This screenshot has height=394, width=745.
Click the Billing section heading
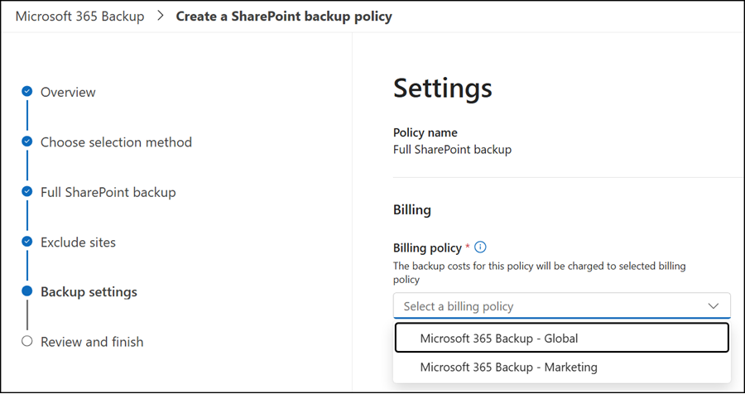[412, 209]
